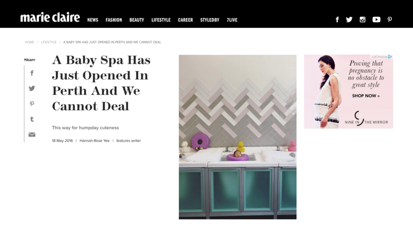This screenshot has width=413, height=230.
Task: Open the YouTube icon in header
Action: [376, 20]
